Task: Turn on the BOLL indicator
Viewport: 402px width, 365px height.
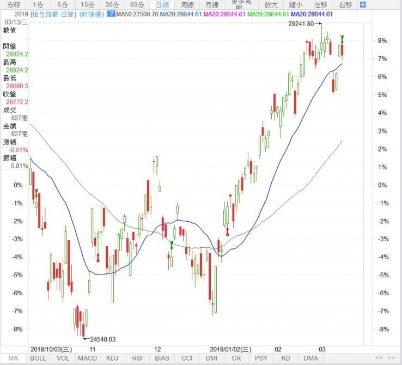Action: [x=38, y=358]
